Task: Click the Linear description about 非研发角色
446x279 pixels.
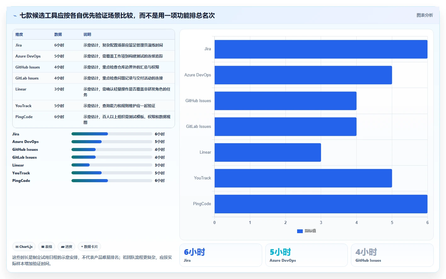Action: [127, 92]
